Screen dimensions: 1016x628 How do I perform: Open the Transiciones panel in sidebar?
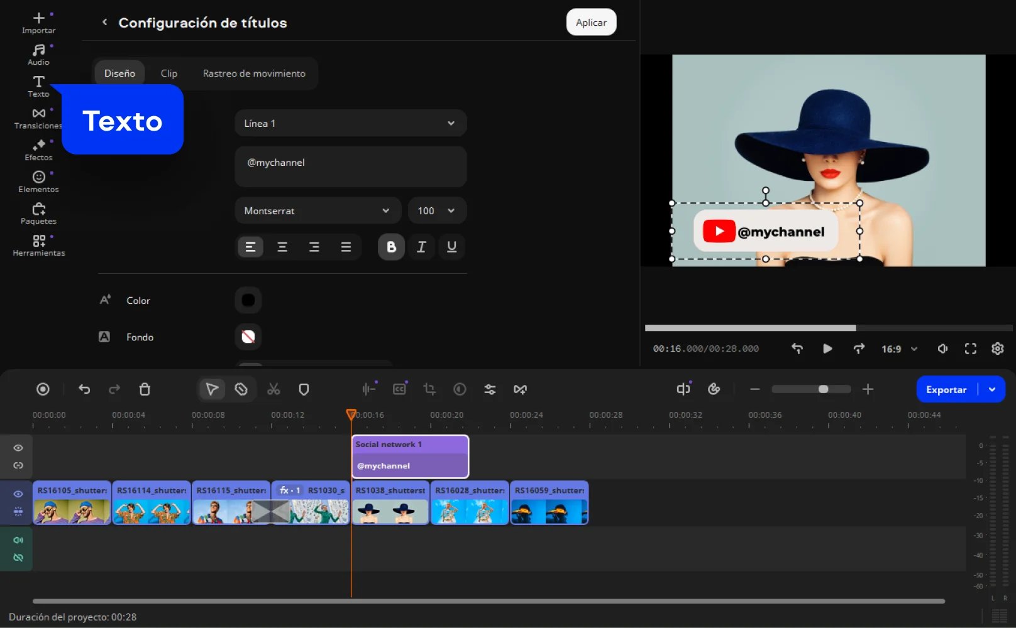click(38, 117)
